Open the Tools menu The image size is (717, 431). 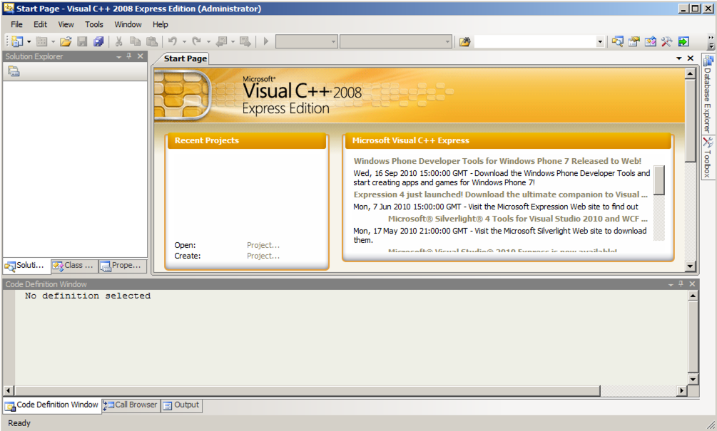pyautogui.click(x=93, y=24)
